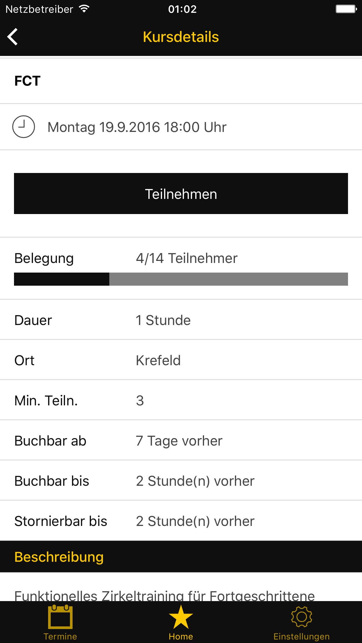Tap the Buchbar ab row
This screenshot has height=643, width=362.
click(x=181, y=441)
